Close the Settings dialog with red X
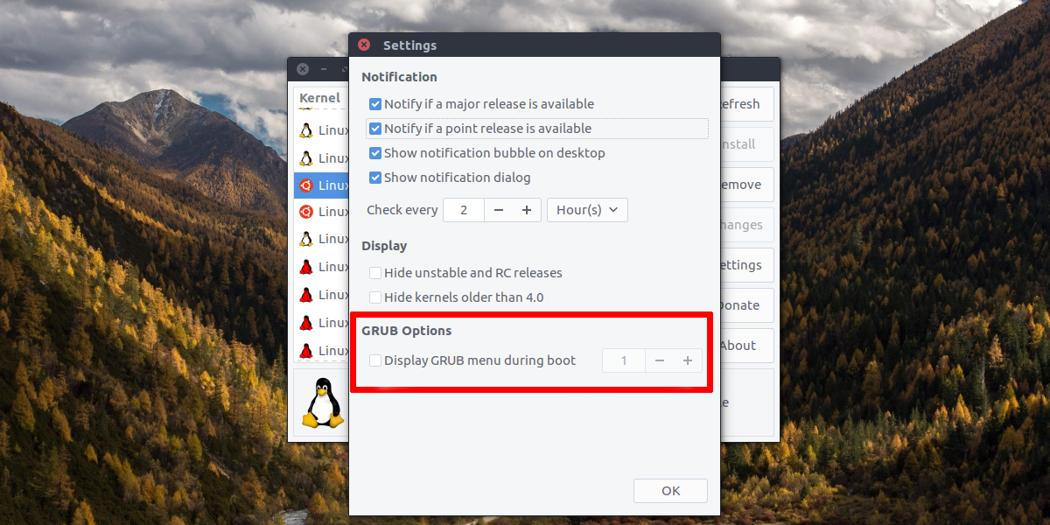This screenshot has height=525, width=1050. point(364,45)
